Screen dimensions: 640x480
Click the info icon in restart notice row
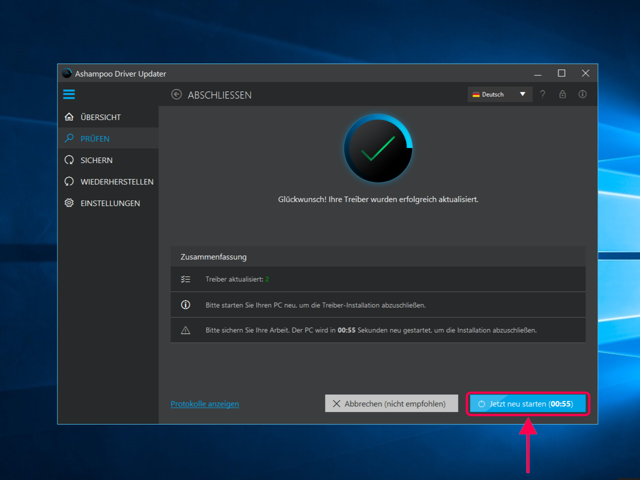tap(185, 304)
